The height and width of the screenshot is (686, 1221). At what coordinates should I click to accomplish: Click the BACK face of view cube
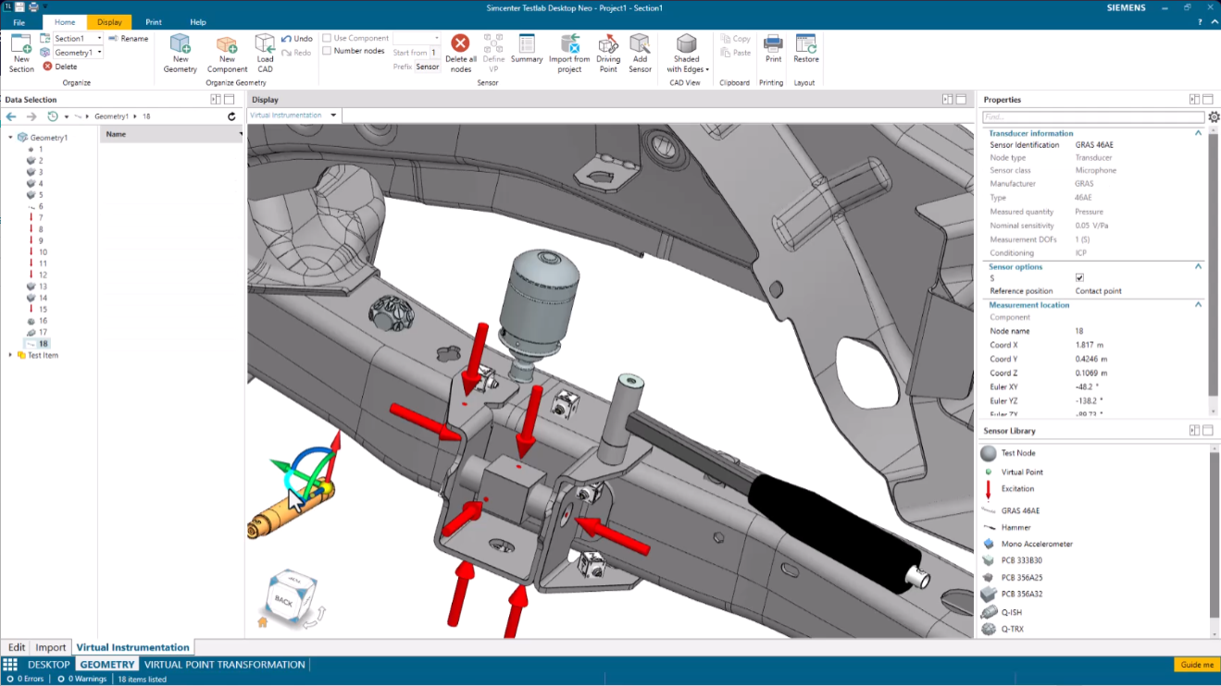tap(283, 601)
